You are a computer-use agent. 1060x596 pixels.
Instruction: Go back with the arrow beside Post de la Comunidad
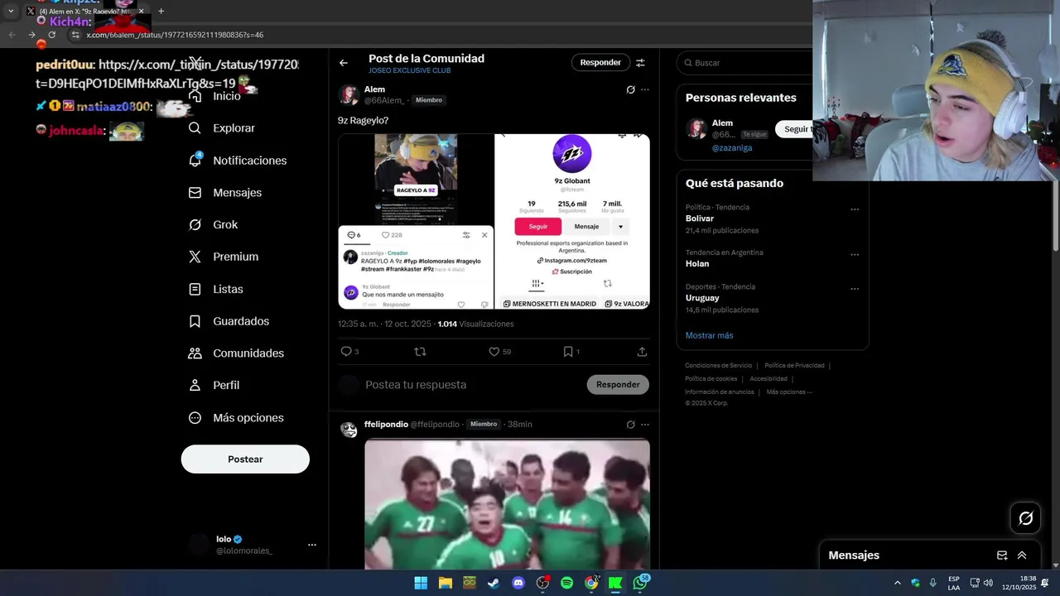tap(343, 63)
